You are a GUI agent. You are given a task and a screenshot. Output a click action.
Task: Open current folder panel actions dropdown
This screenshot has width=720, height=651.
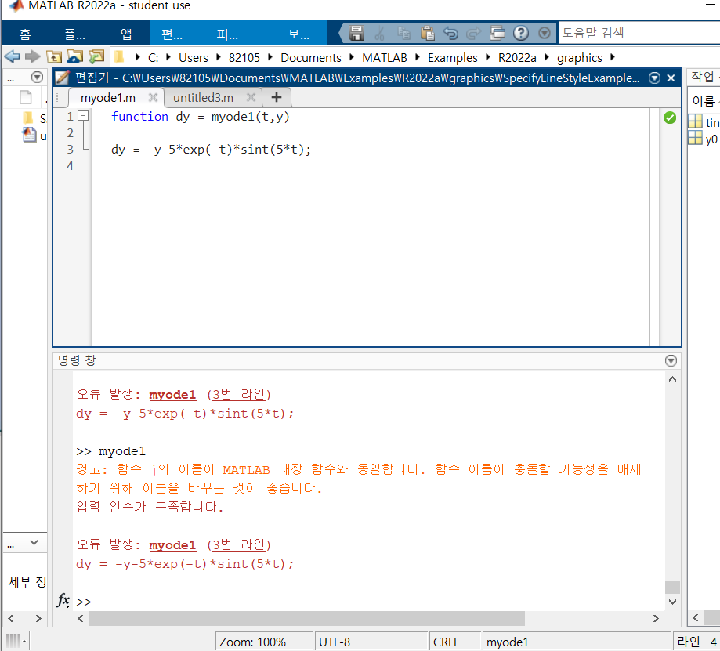coord(37,77)
